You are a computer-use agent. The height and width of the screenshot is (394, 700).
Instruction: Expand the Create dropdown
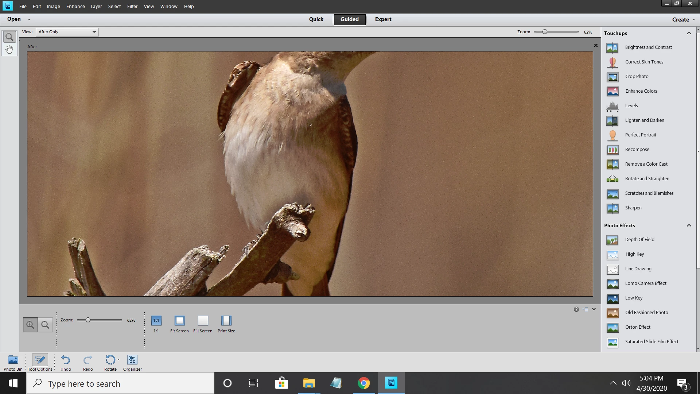click(x=683, y=20)
